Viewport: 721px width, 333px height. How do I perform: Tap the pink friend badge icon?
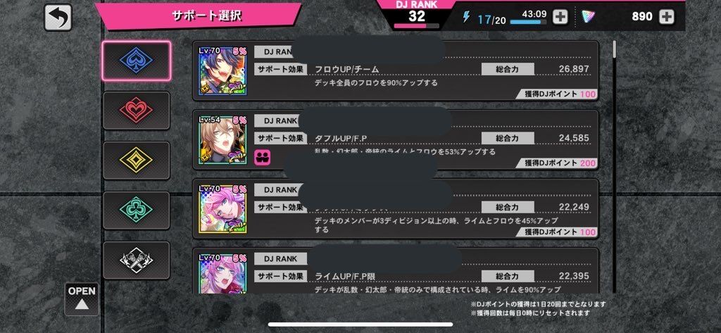tap(263, 157)
